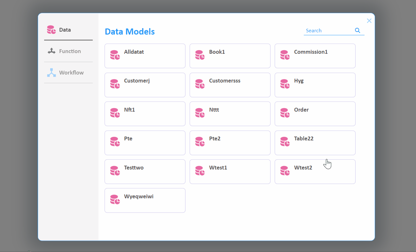The width and height of the screenshot is (416, 252).
Task: Click the database icon on Book1 card
Action: pos(200,55)
